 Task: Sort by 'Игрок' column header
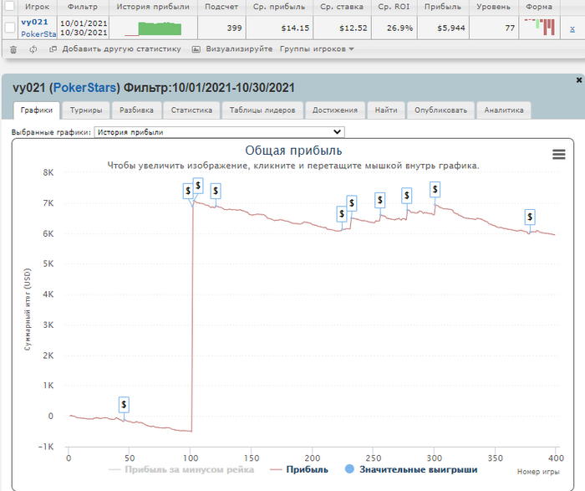click(x=38, y=7)
